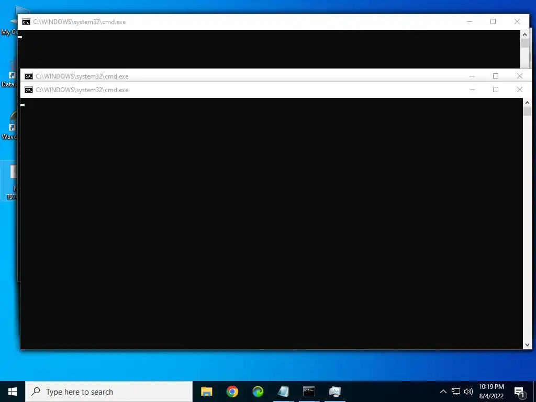Click the front cmd window's scroll-down arrow

tap(527, 345)
